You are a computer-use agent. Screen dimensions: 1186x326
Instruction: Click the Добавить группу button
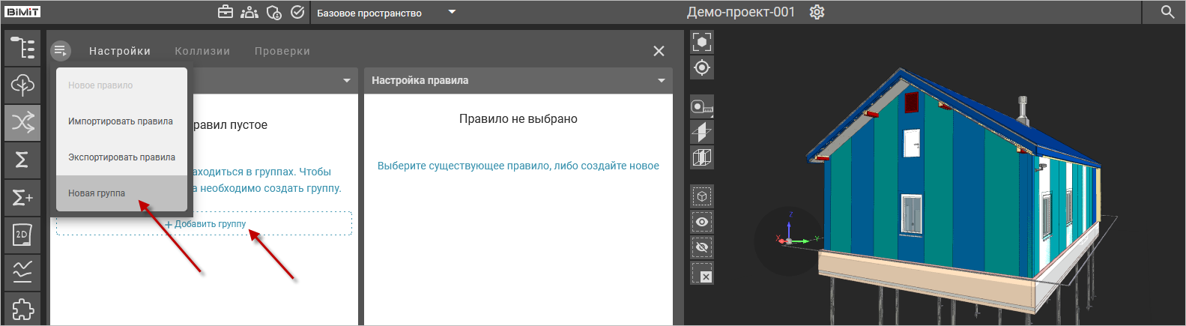(205, 224)
